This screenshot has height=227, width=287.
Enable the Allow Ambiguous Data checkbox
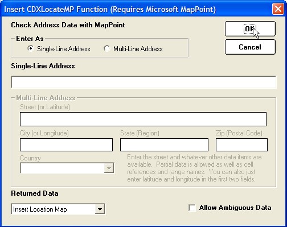tap(192, 208)
